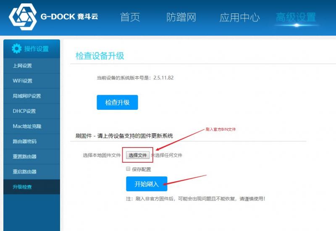Select DHCP设置 from the sidebar

(24, 111)
